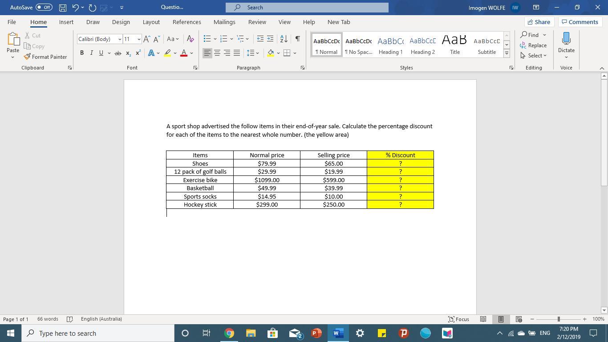Increase indent of the paragraph
The width and height of the screenshot is (608, 342).
(x=270, y=39)
